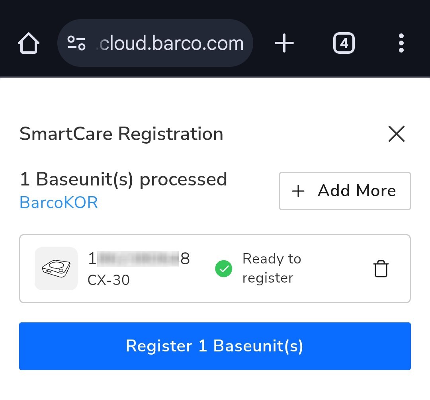Viewport: 430px width, 400px height.
Task: Go to the browser home page
Action: tap(29, 43)
